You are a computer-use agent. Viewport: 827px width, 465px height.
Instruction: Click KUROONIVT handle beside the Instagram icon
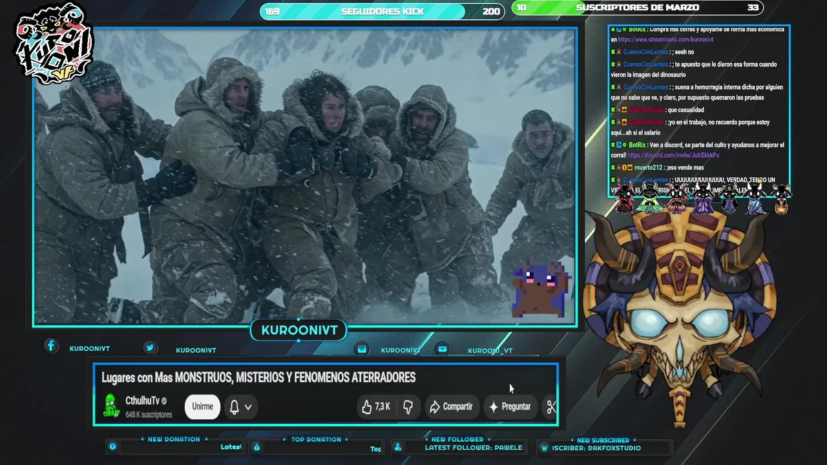coord(401,350)
